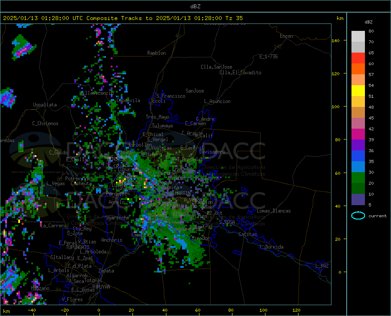
Task: Click the 140 km vertical axis tick
Action: point(335,40)
